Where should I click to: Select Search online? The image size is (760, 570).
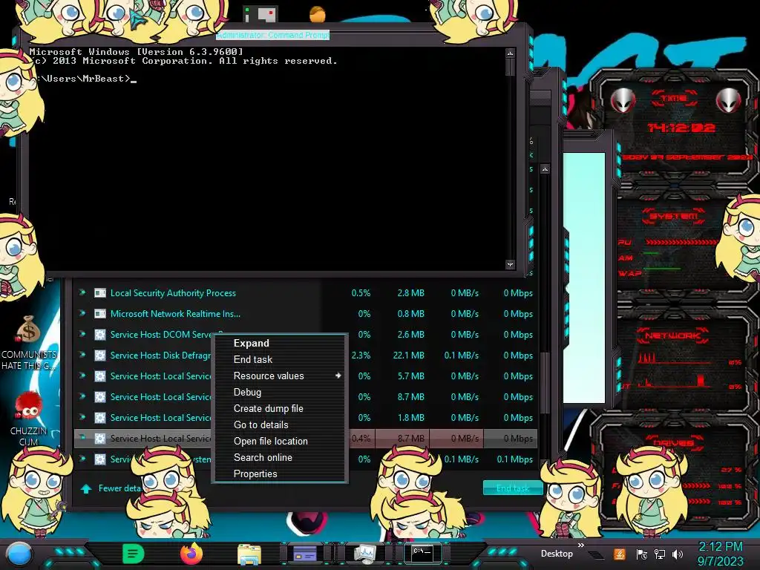click(263, 457)
